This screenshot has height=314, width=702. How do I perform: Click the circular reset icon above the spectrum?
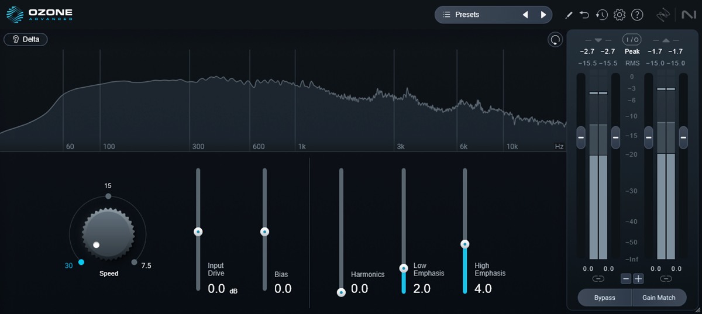tap(555, 40)
